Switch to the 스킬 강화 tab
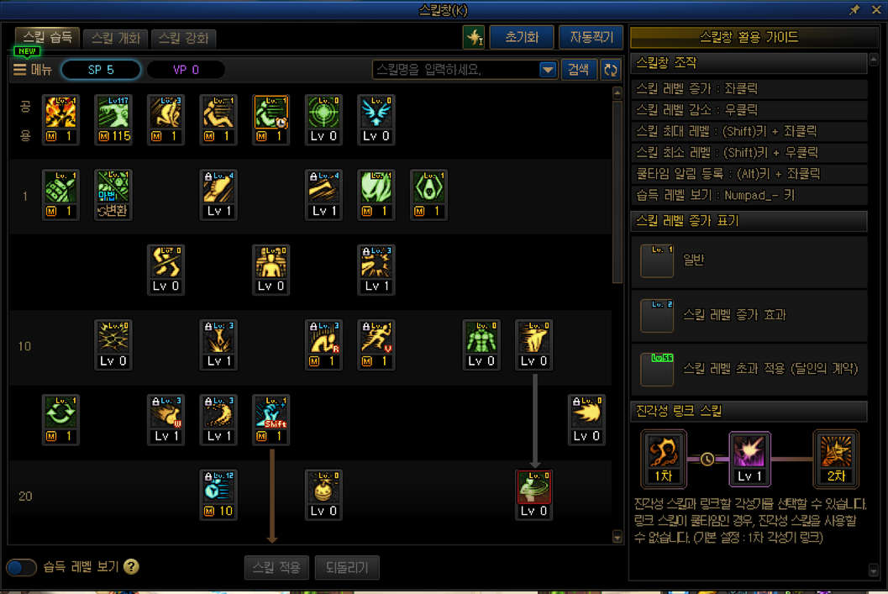This screenshot has width=888, height=594. (x=183, y=38)
